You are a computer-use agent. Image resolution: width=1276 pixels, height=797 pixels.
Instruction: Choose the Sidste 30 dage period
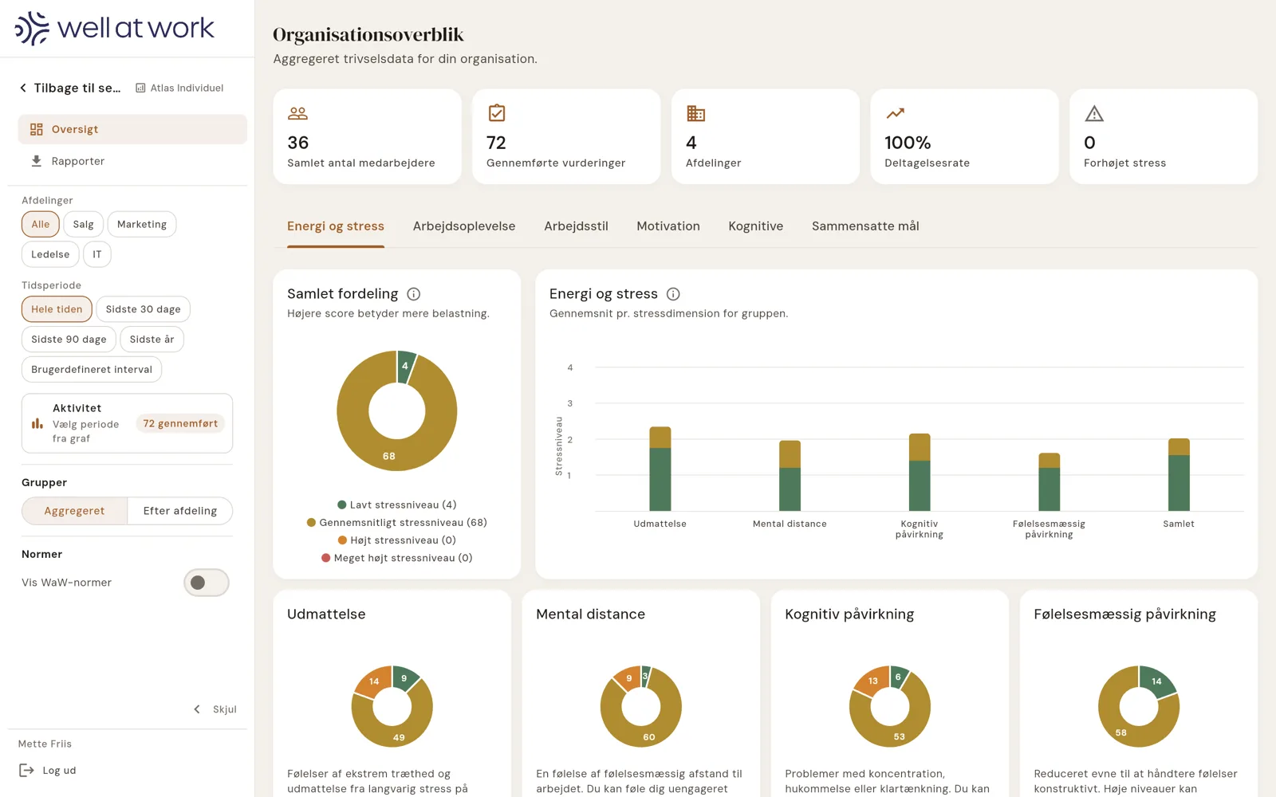(144, 309)
